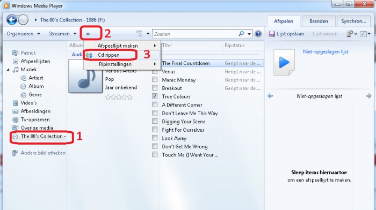Screen dimensions: 376x210
Task: Click the next list right arrow
Action: [x=368, y=96]
